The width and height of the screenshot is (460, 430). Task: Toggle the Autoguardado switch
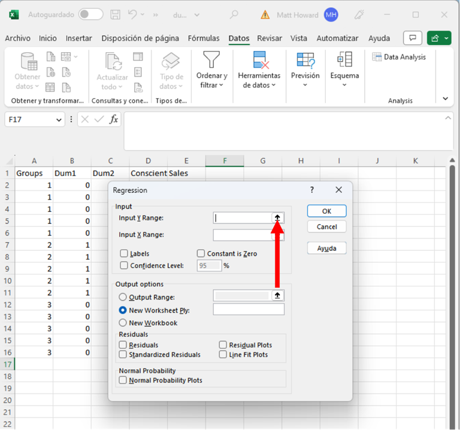(90, 14)
